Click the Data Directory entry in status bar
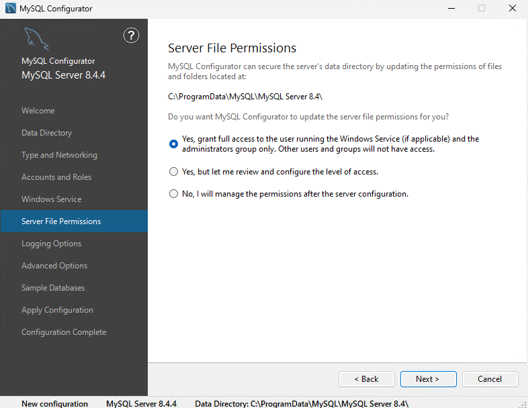Screen dimensions: 528x408 click(302, 403)
